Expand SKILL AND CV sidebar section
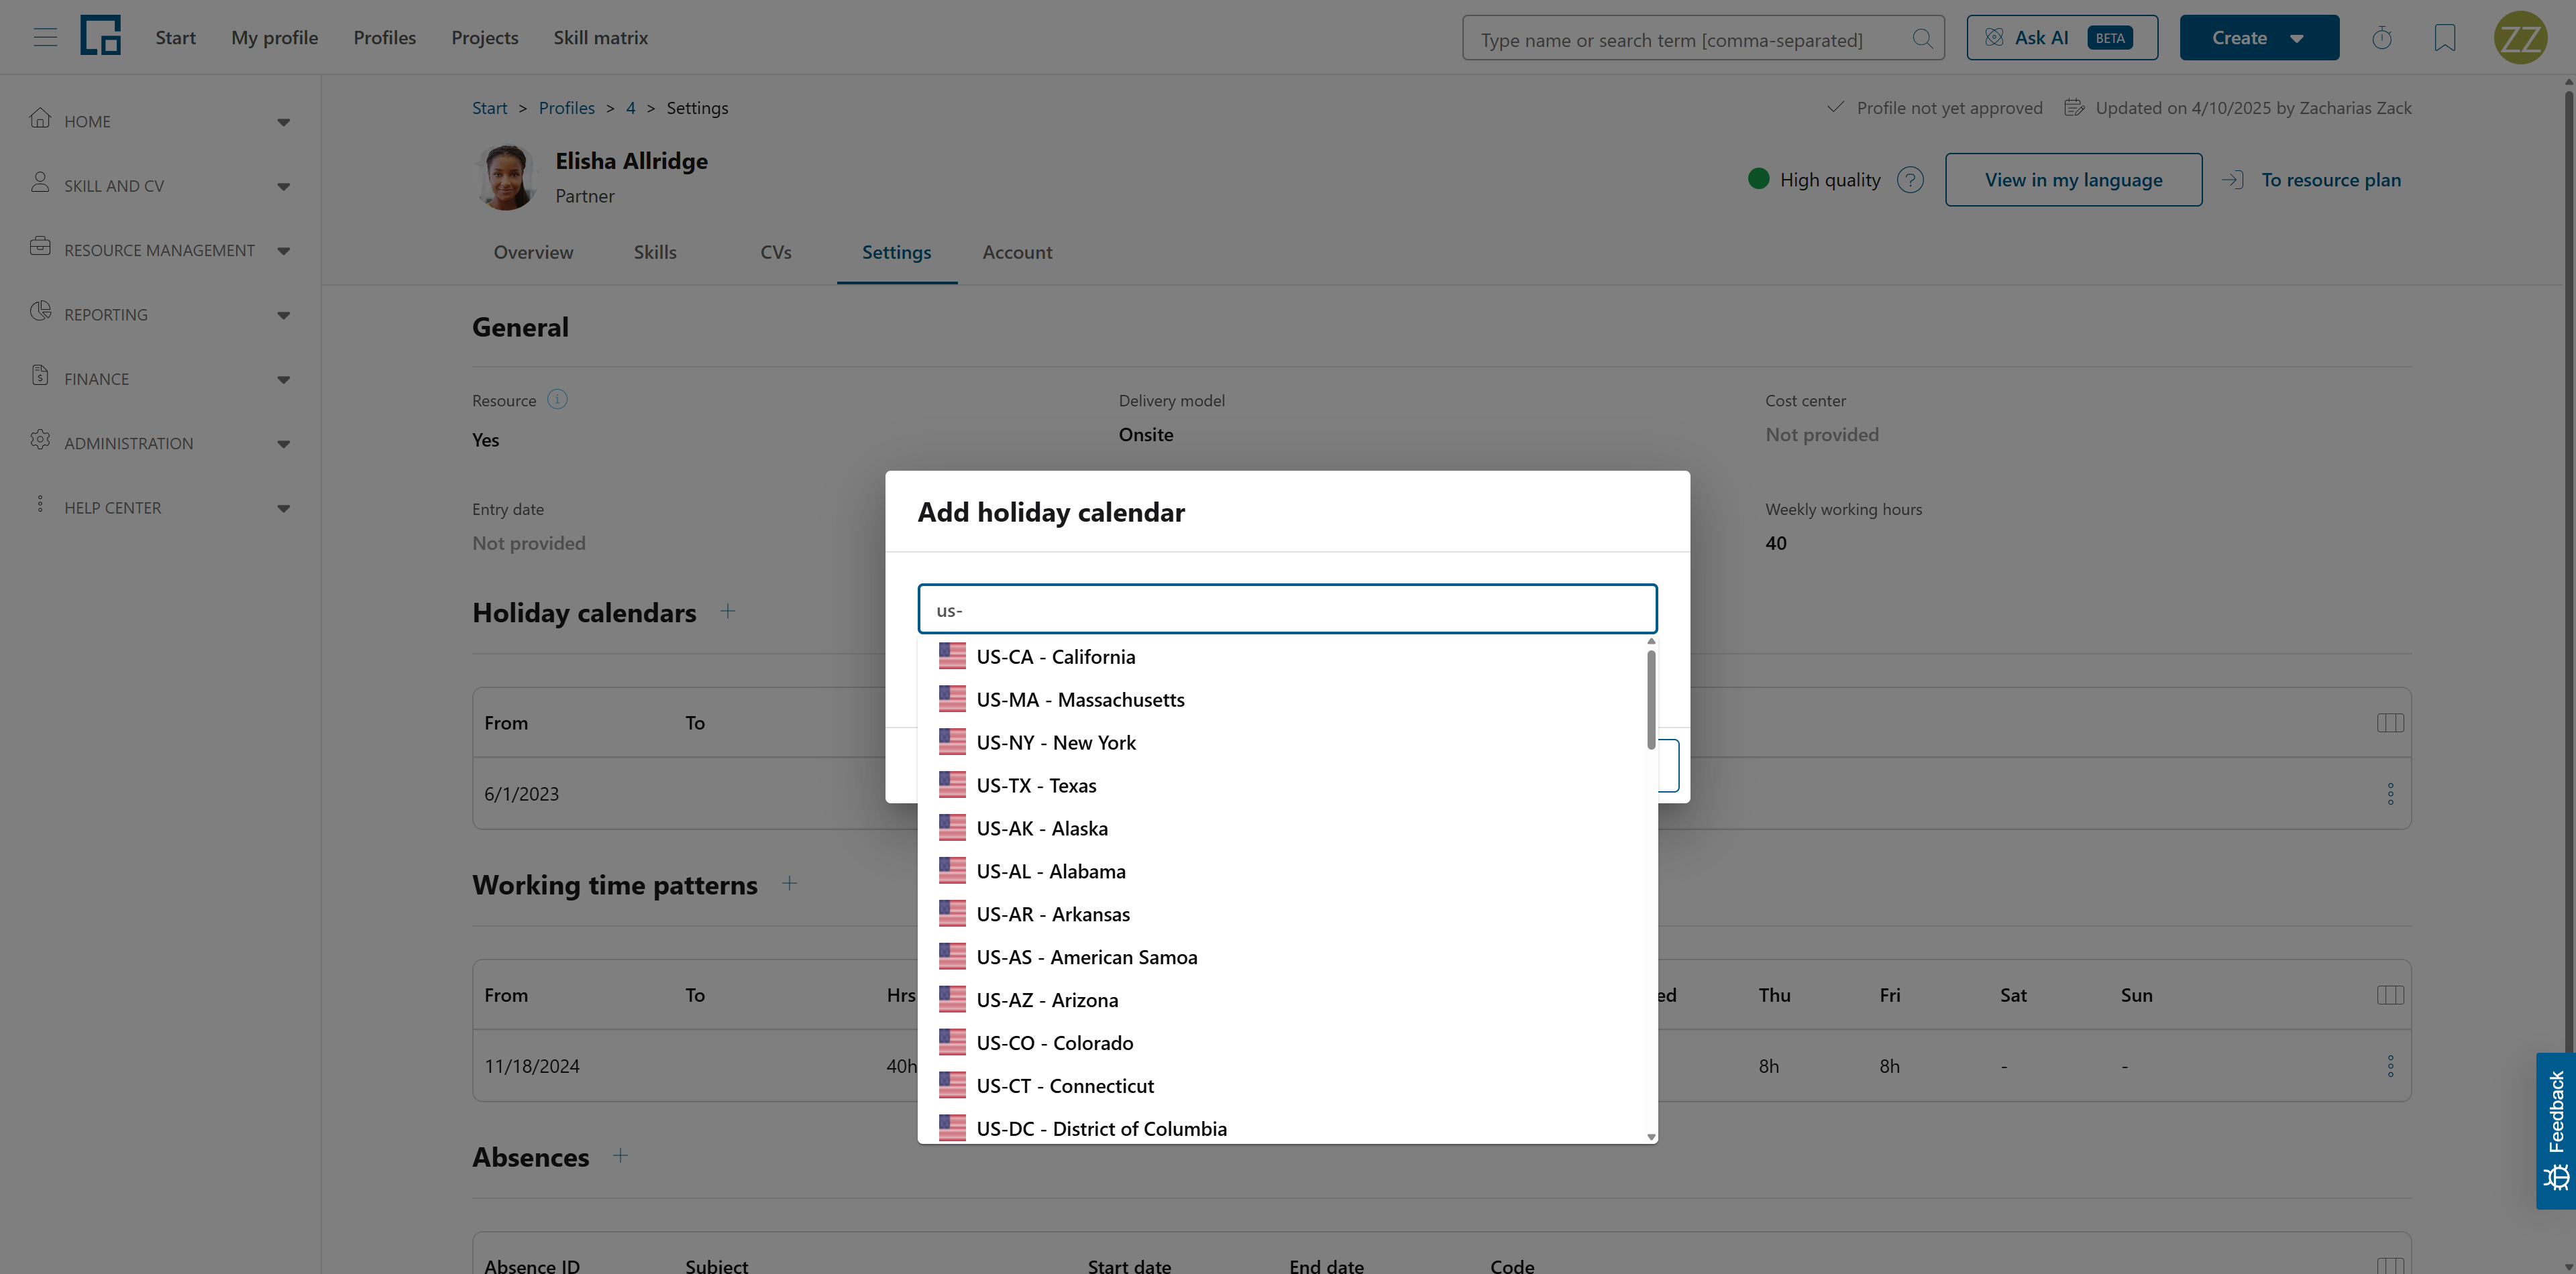Image resolution: width=2576 pixels, height=1274 pixels. pos(160,186)
